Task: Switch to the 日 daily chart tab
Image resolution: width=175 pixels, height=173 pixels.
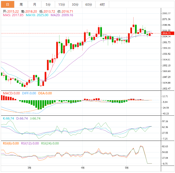Action: pyautogui.click(x=8, y=4)
